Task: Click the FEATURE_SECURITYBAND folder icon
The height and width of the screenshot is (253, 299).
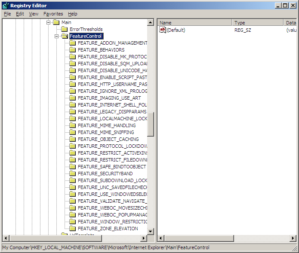Action: 73,174
